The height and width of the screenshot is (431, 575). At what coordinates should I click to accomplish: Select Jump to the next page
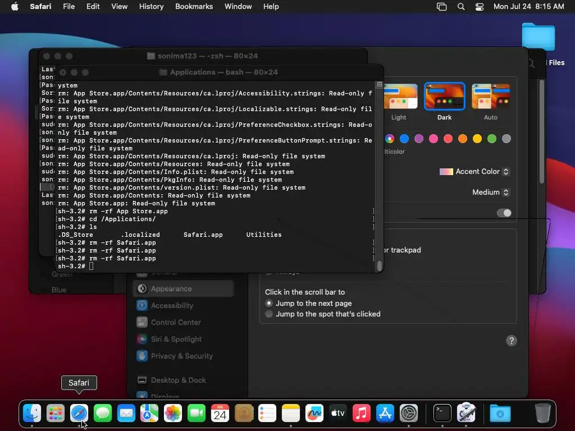pyautogui.click(x=269, y=304)
